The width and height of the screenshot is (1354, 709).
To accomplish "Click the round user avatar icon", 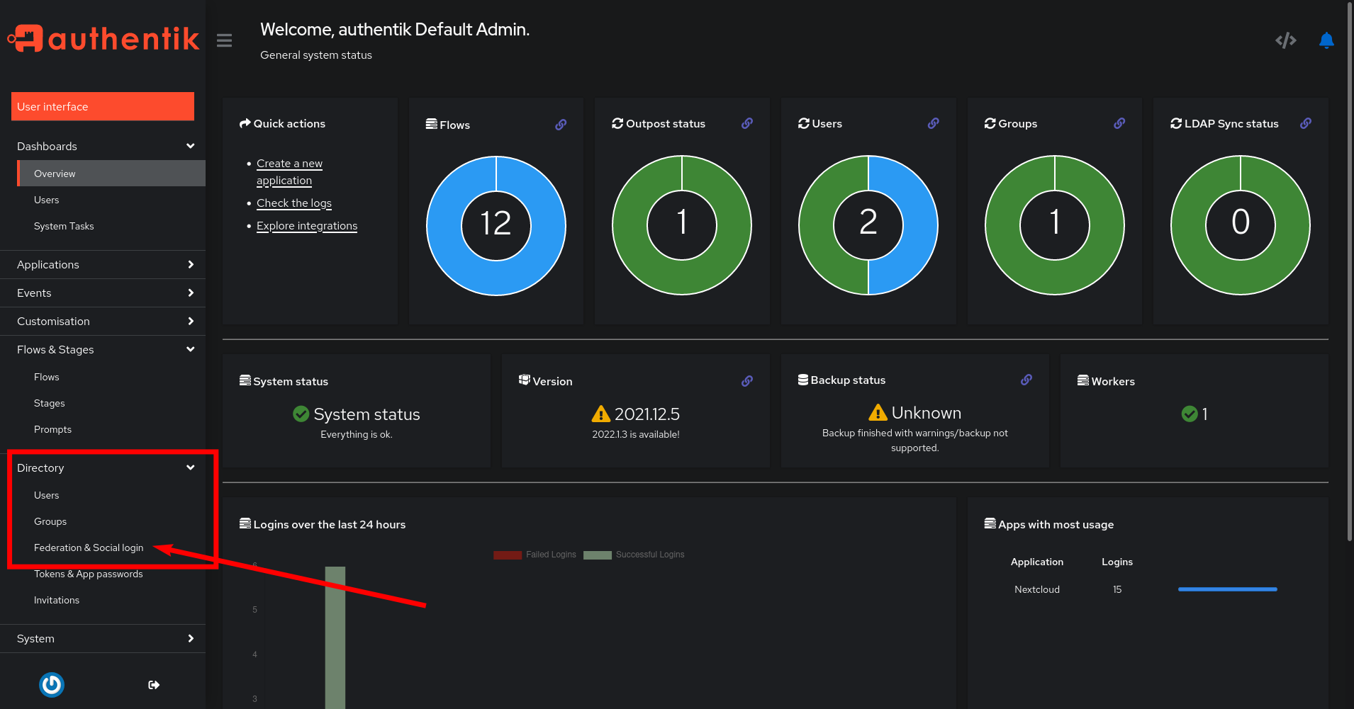I will 52,685.
